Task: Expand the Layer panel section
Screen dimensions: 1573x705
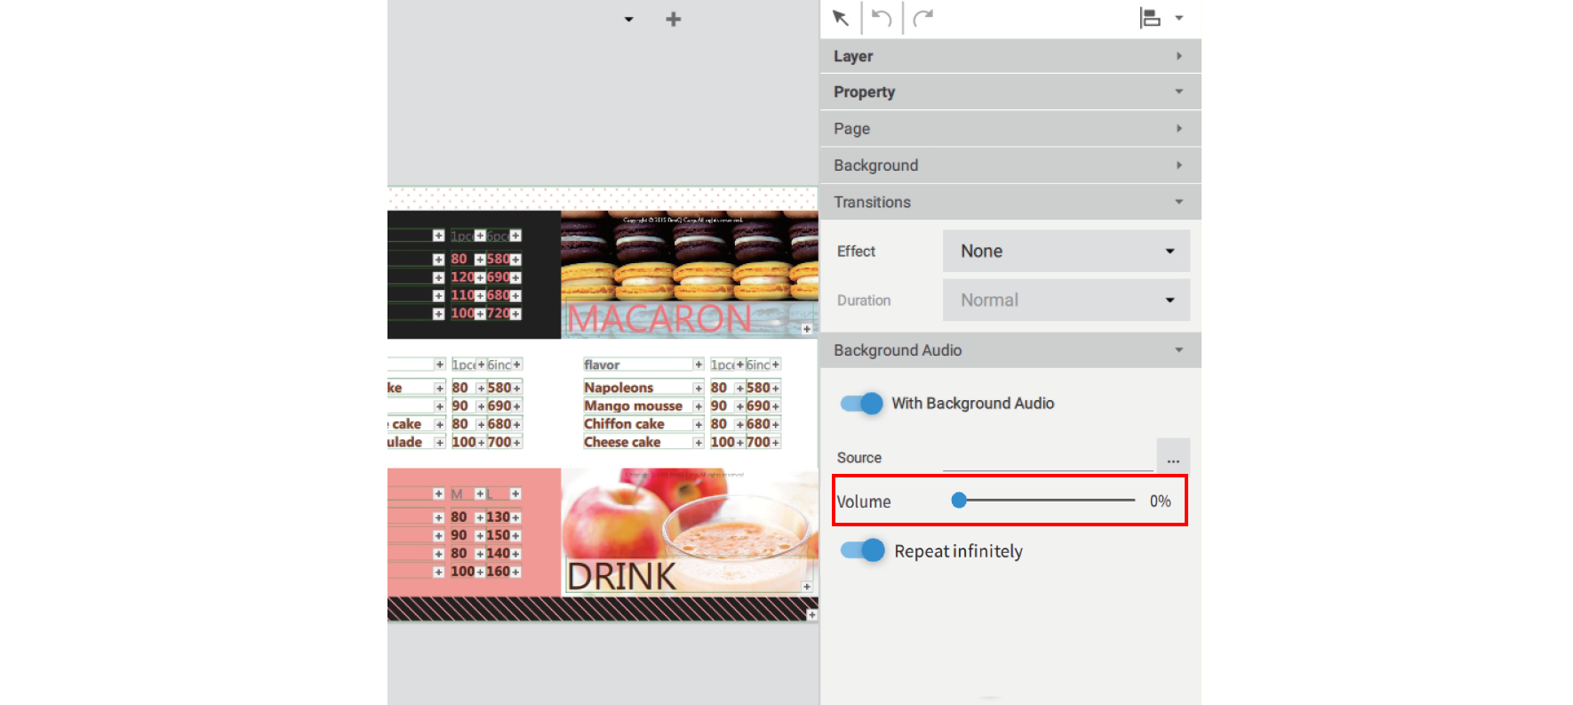Action: pos(1010,56)
